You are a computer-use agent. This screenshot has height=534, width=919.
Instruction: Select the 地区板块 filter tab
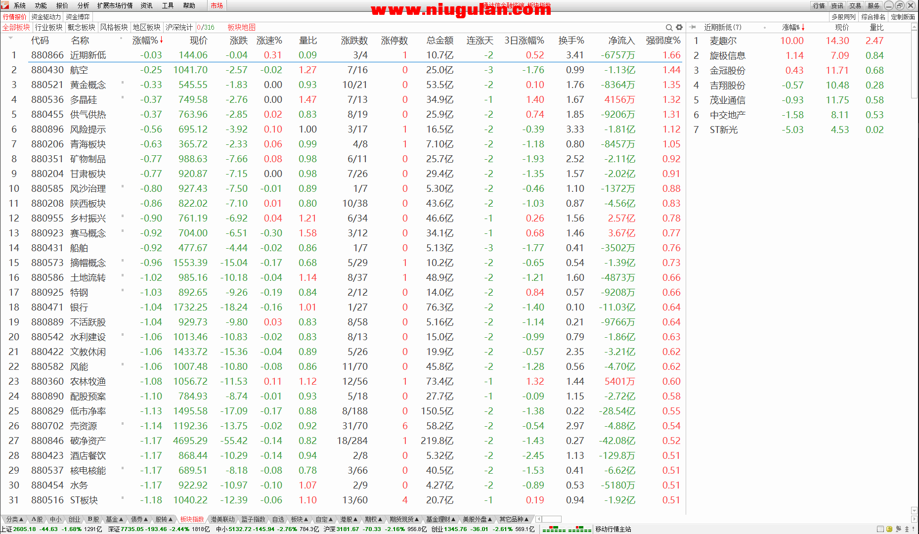147,27
